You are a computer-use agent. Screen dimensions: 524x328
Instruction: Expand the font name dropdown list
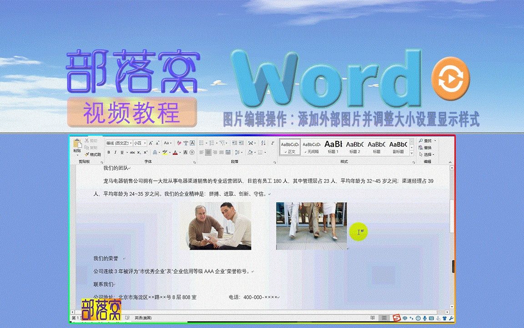(x=131, y=143)
